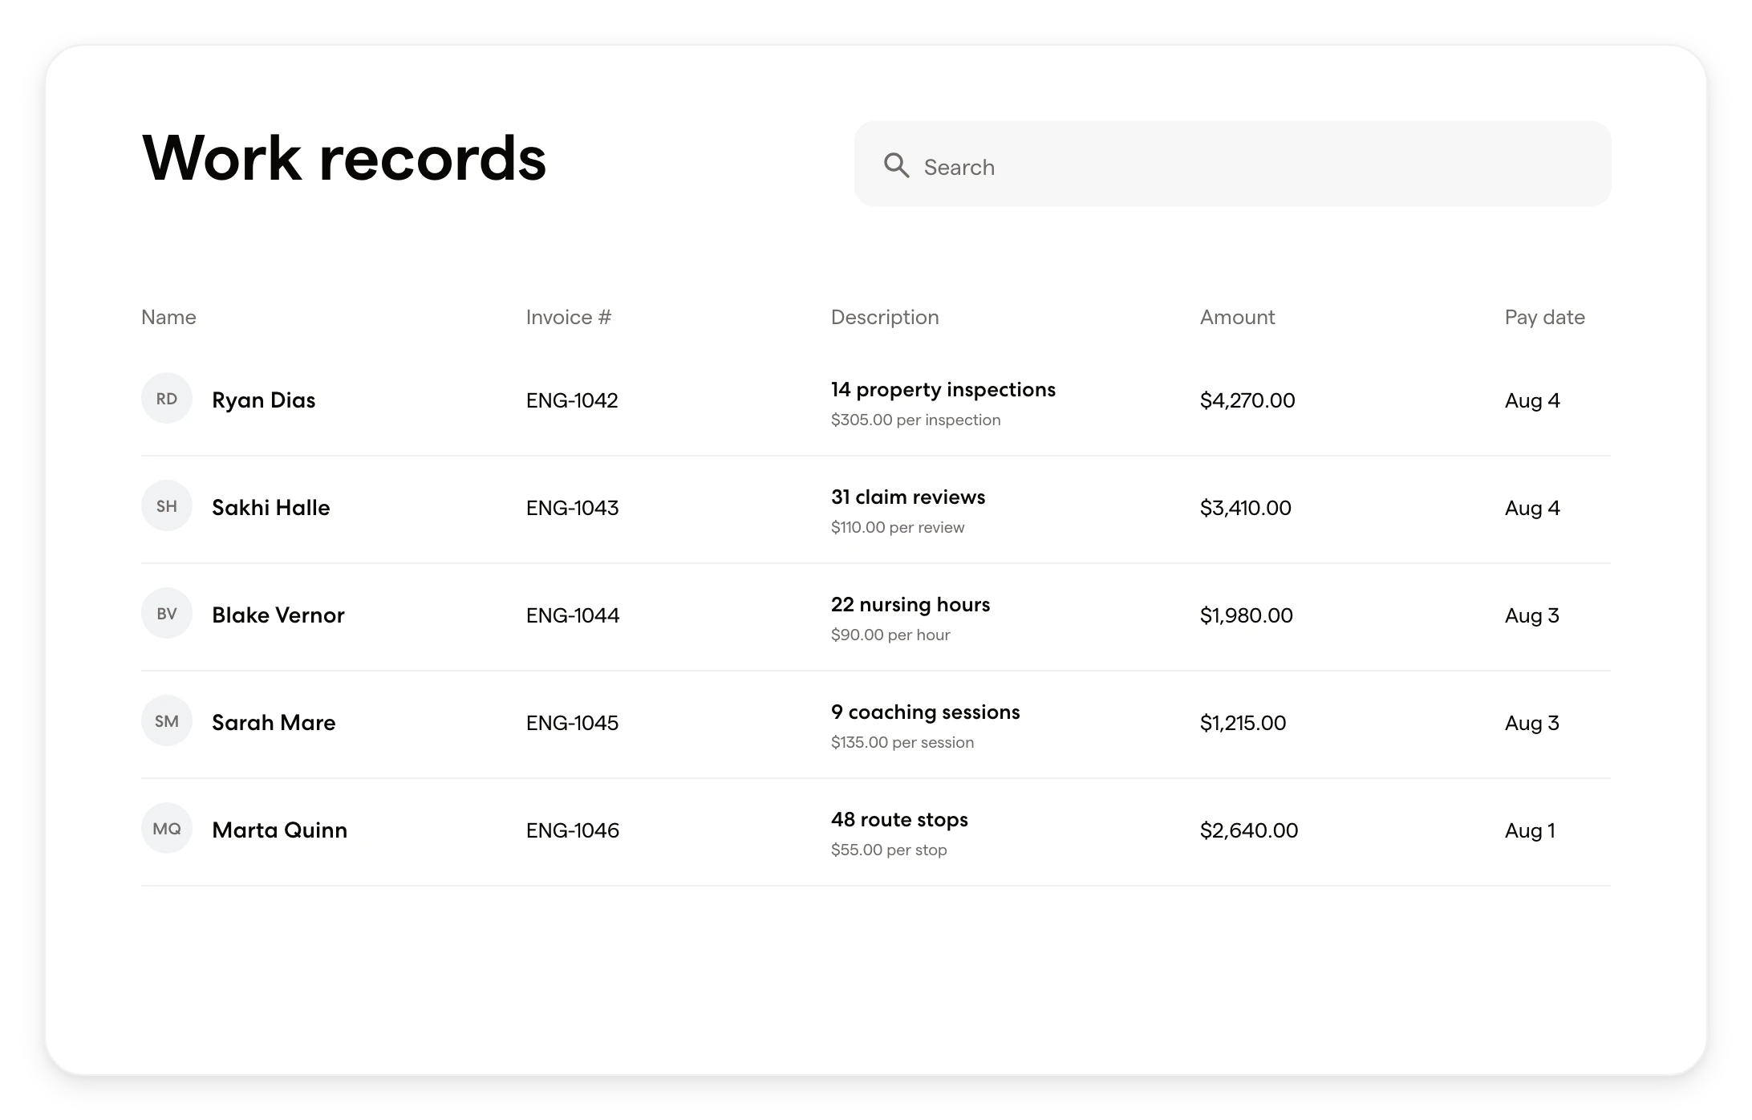Click Sakhi Halle's Aug 4 pay date

coord(1532,508)
